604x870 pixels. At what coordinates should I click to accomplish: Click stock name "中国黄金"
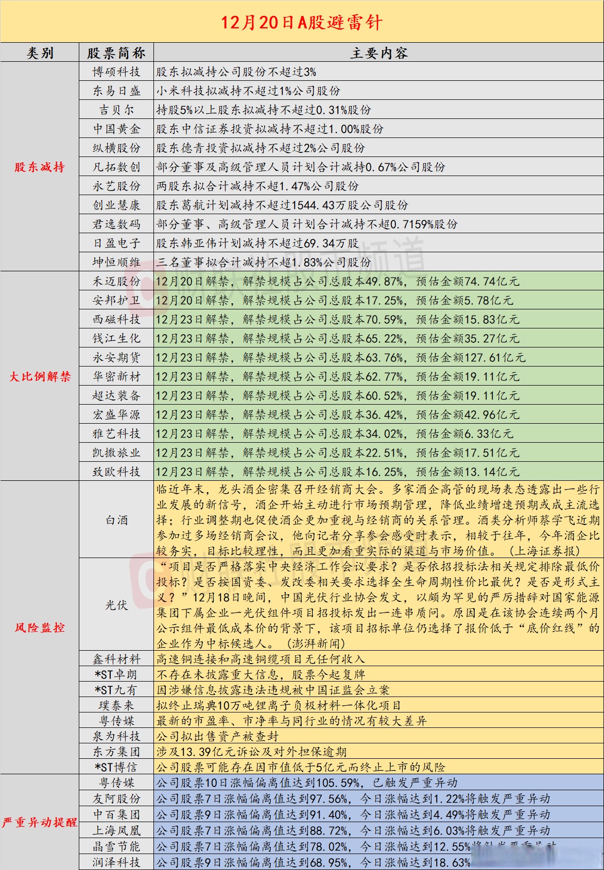coord(116,129)
